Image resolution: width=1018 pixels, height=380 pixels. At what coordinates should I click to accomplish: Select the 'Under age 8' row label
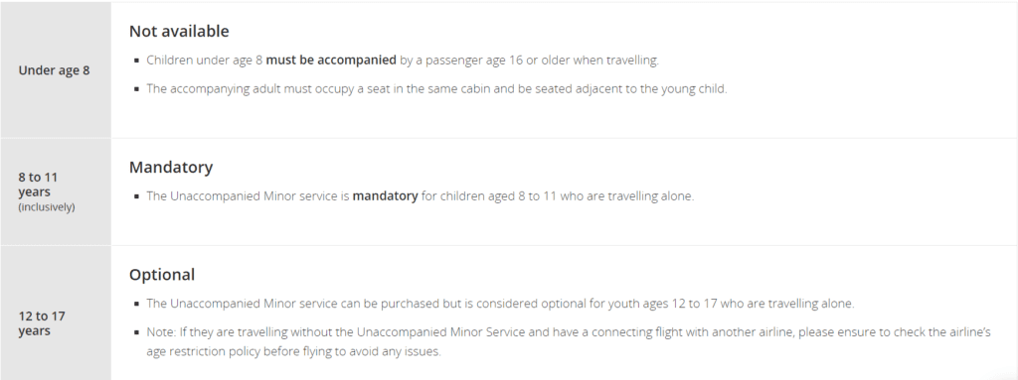tap(54, 70)
